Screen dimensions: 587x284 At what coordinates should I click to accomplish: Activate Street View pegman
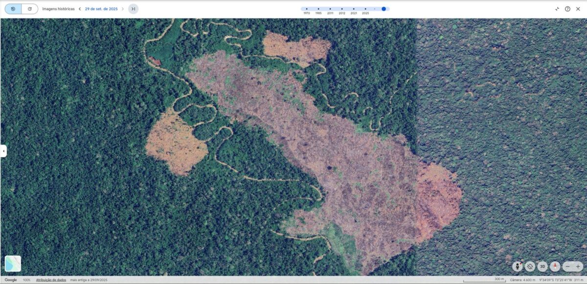click(x=517, y=266)
